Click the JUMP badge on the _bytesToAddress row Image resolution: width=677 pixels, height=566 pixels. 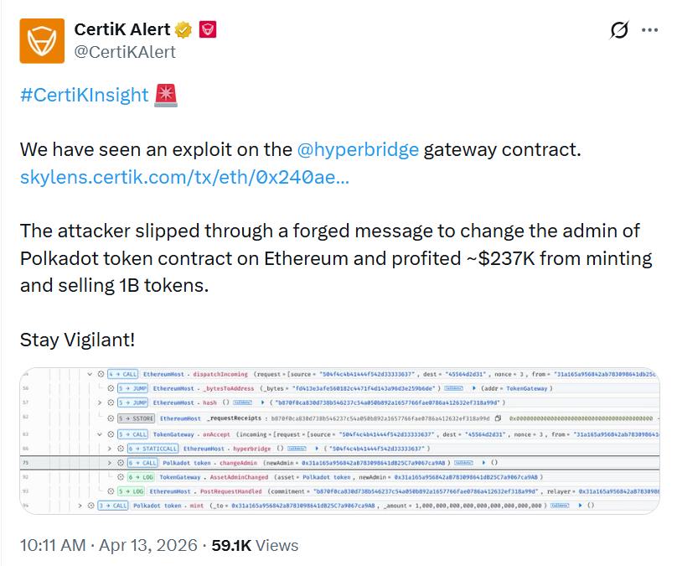(x=132, y=388)
